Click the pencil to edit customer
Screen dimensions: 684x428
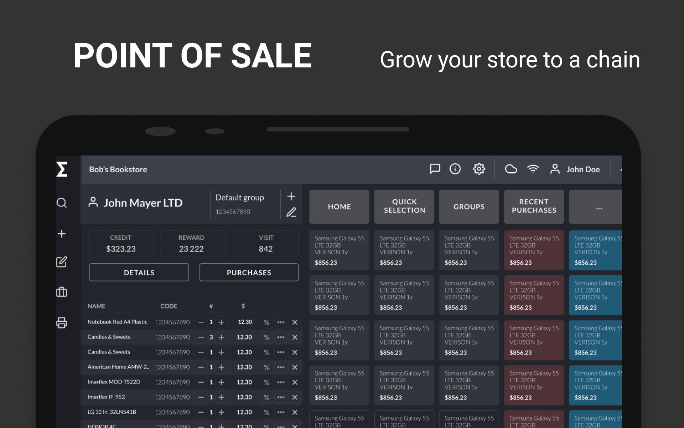tap(291, 213)
